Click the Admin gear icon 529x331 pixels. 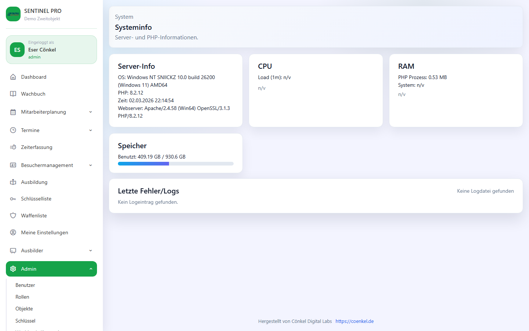click(x=13, y=269)
